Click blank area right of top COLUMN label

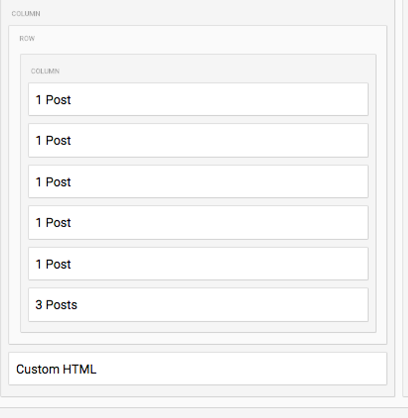(208, 14)
